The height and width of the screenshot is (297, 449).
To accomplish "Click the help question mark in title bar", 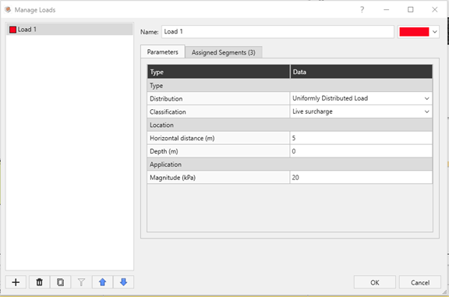I will pos(362,9).
